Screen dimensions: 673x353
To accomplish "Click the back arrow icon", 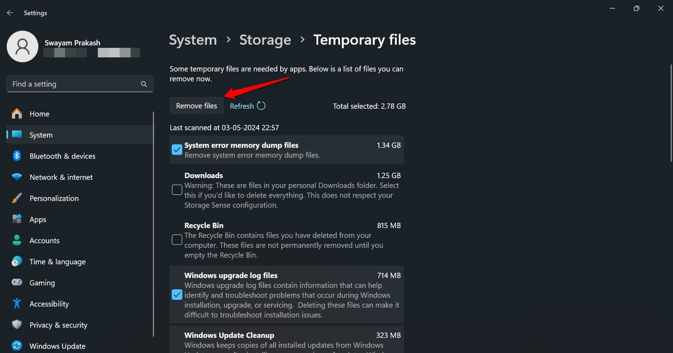I will pos(10,13).
